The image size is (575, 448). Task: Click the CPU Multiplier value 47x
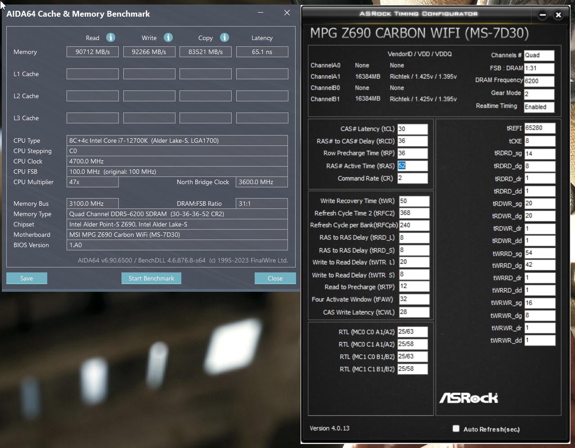click(93, 182)
